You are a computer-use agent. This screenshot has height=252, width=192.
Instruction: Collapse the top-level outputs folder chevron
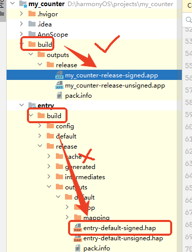coord(31,54)
